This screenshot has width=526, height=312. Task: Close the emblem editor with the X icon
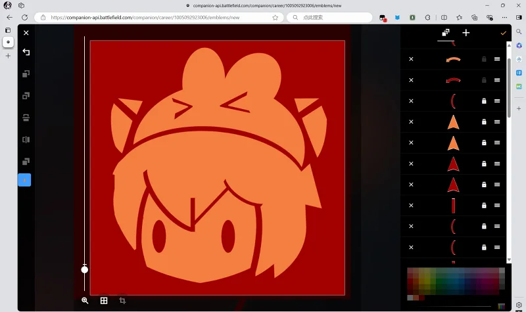coord(26,33)
